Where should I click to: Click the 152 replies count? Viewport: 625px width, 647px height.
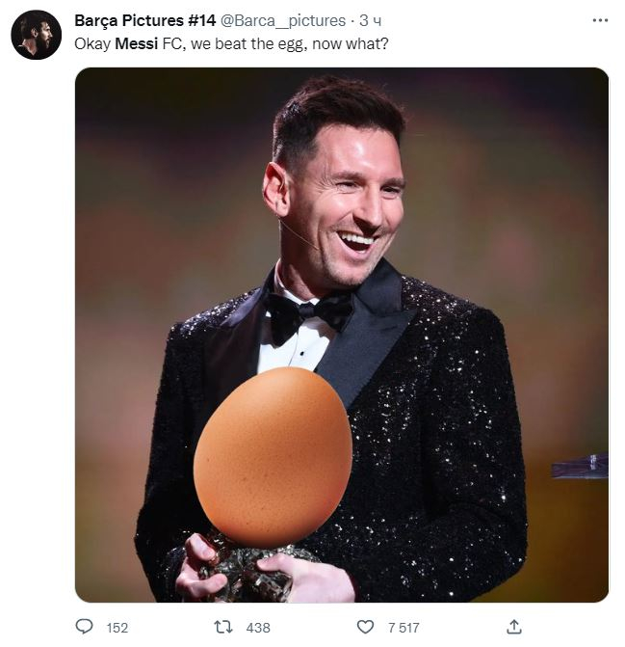(117, 628)
